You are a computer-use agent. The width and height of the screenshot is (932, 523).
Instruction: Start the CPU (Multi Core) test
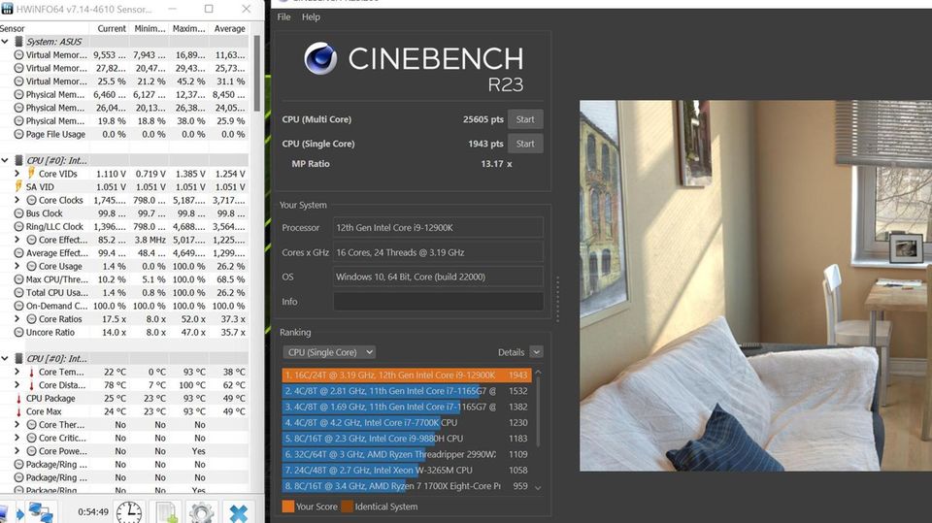[x=525, y=119]
